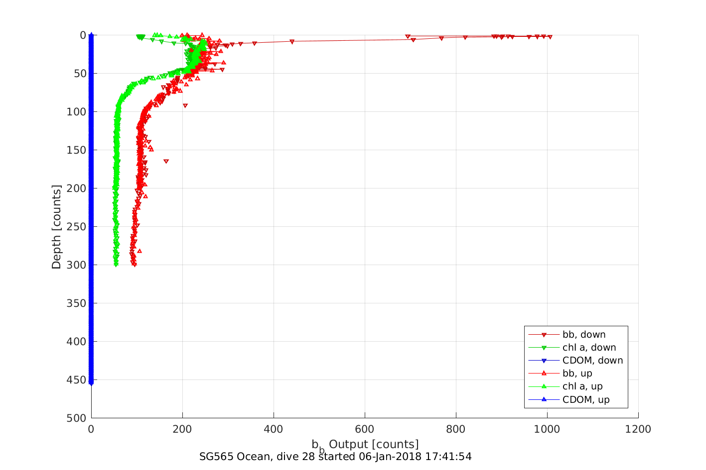
Task: Click the isolated red bb outlier near 90 depth
Action: tap(185, 105)
